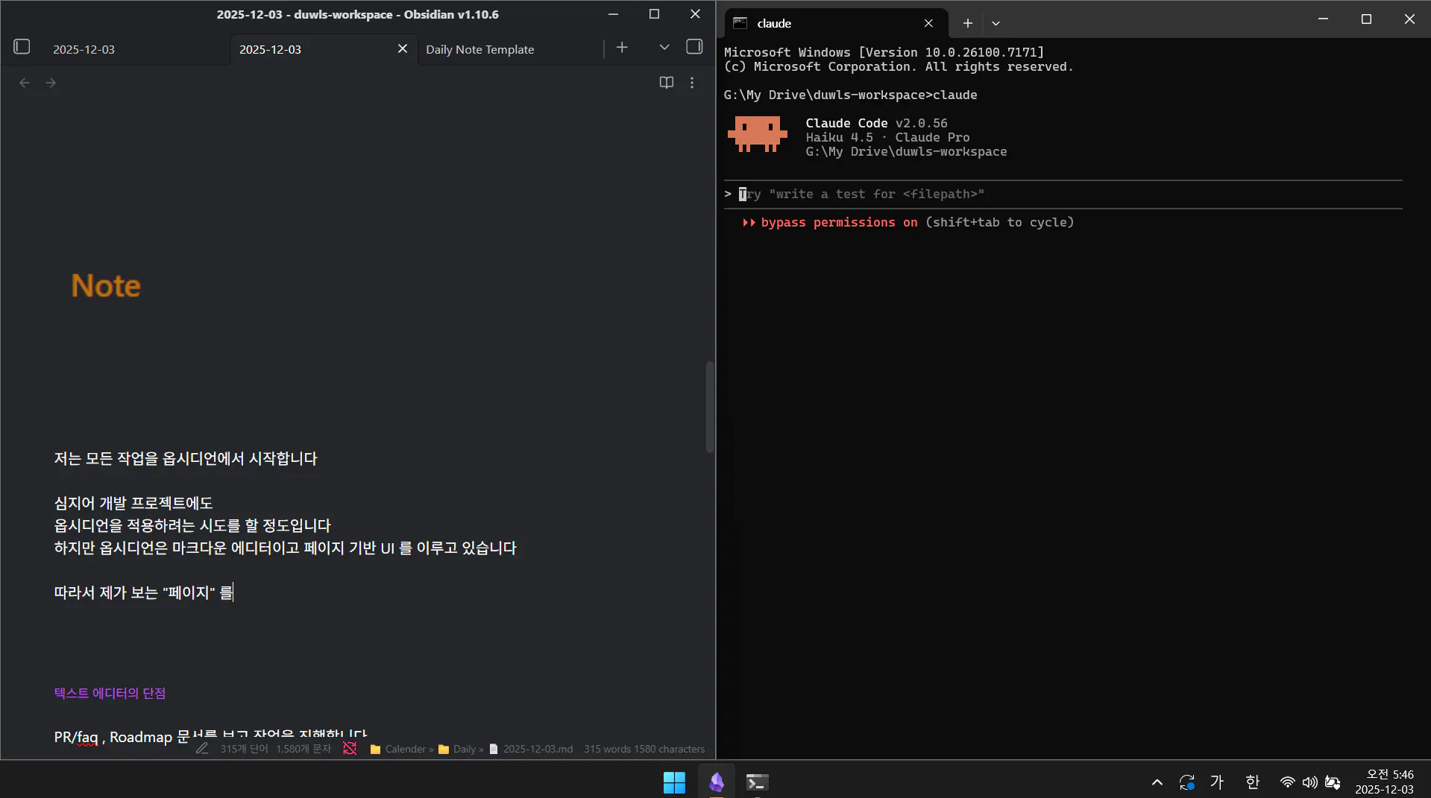
Task: Maximize the terminal window
Action: coord(1366,19)
